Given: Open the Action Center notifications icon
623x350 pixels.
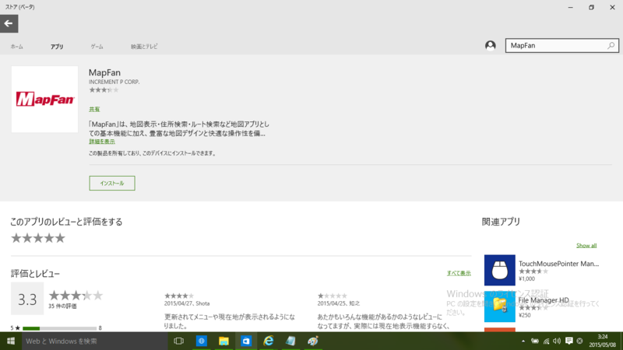Looking at the screenshot, I should (569, 341).
